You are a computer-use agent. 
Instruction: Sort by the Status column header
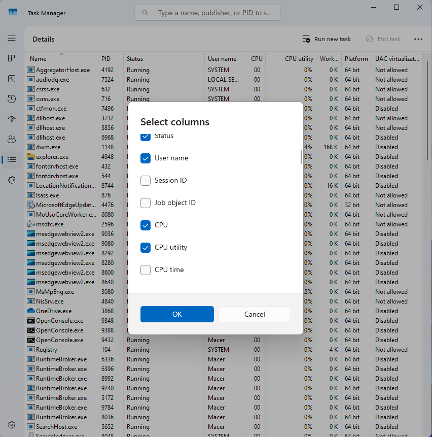164,59
